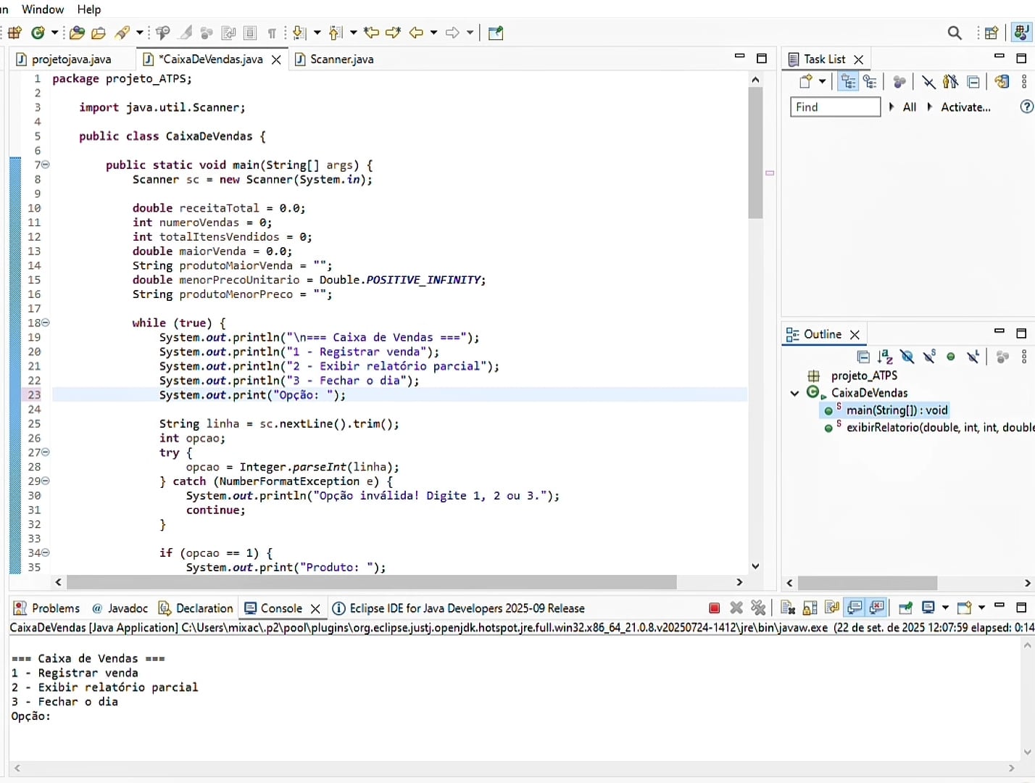
Task: Switch to the projetojava.java editor tab
Action: pos(72,59)
